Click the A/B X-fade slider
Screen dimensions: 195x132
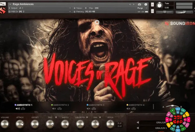(172, 106)
